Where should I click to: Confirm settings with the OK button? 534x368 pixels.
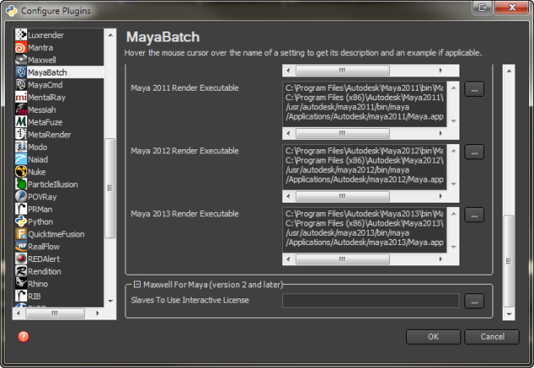point(433,337)
